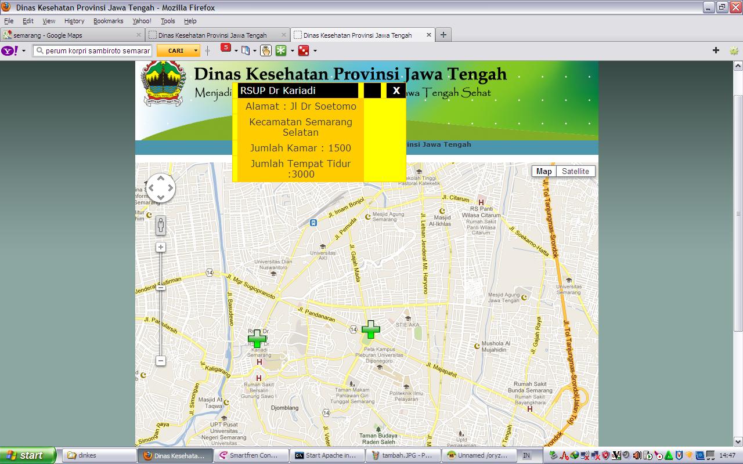Screen dimensions: 743x464
Task: Zoom in with the map plus button
Action: pos(161,248)
